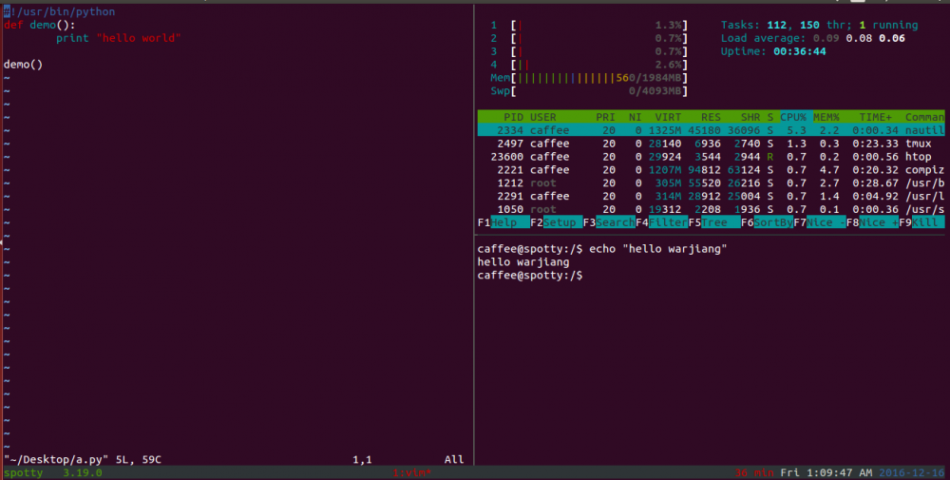The image size is (950, 480).
Task: Click the F1 Help button in htop
Action: [x=503, y=222]
